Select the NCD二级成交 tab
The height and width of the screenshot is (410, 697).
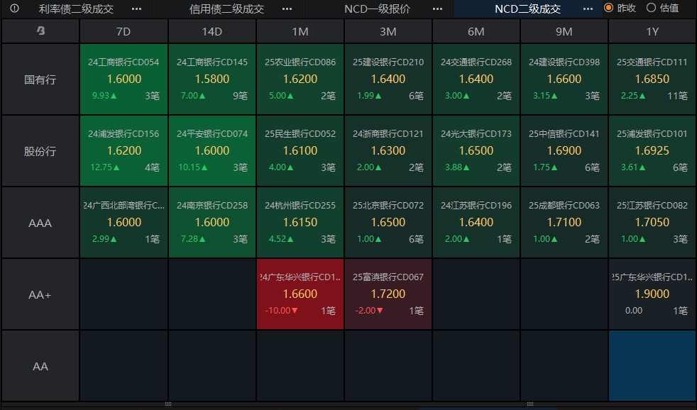[x=527, y=9]
